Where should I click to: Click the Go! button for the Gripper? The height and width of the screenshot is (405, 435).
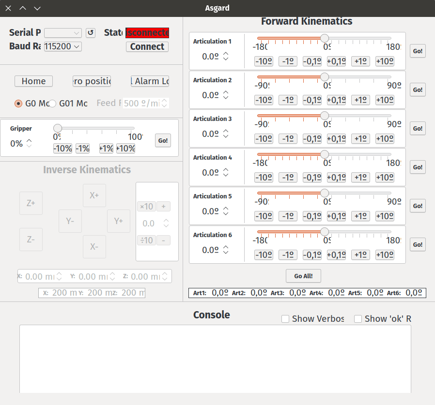(163, 141)
